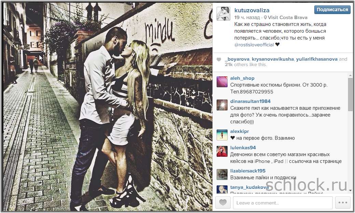Click the Visit Costa Brava location pin icon
The image size is (355, 213).
point(265,18)
